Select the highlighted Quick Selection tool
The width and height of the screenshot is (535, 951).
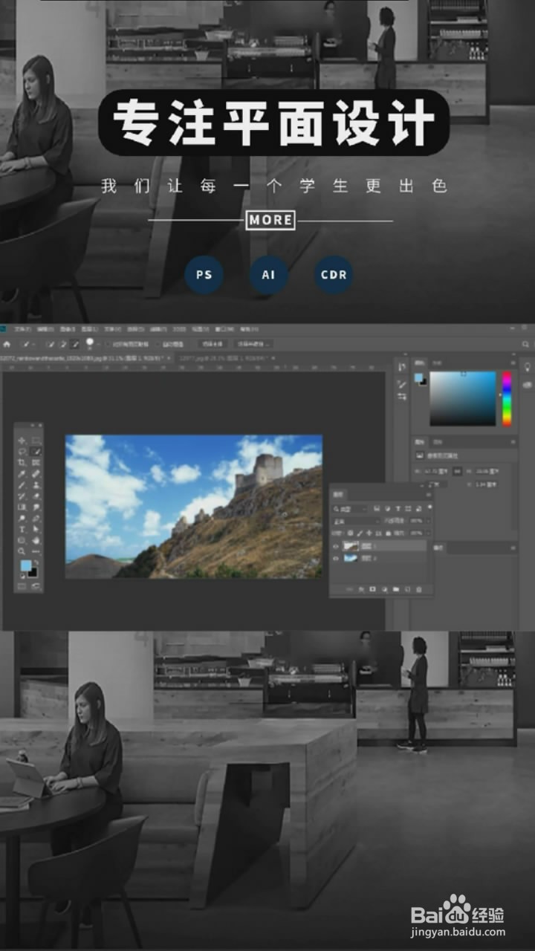pyautogui.click(x=36, y=452)
